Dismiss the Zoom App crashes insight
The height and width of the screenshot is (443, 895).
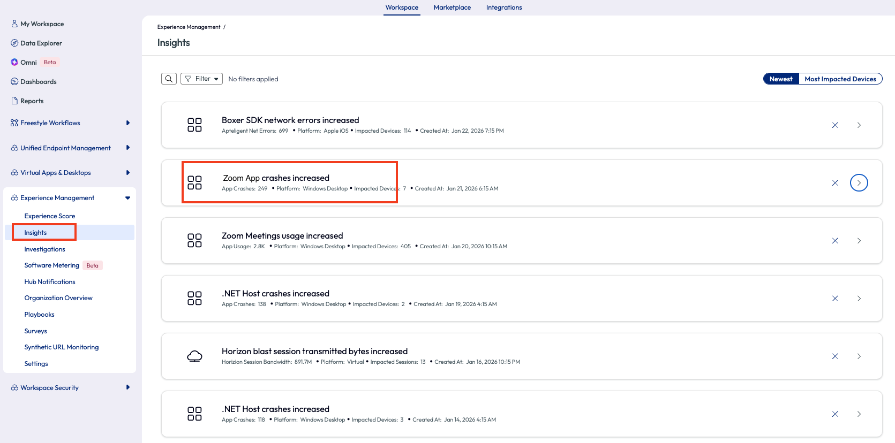[835, 182]
